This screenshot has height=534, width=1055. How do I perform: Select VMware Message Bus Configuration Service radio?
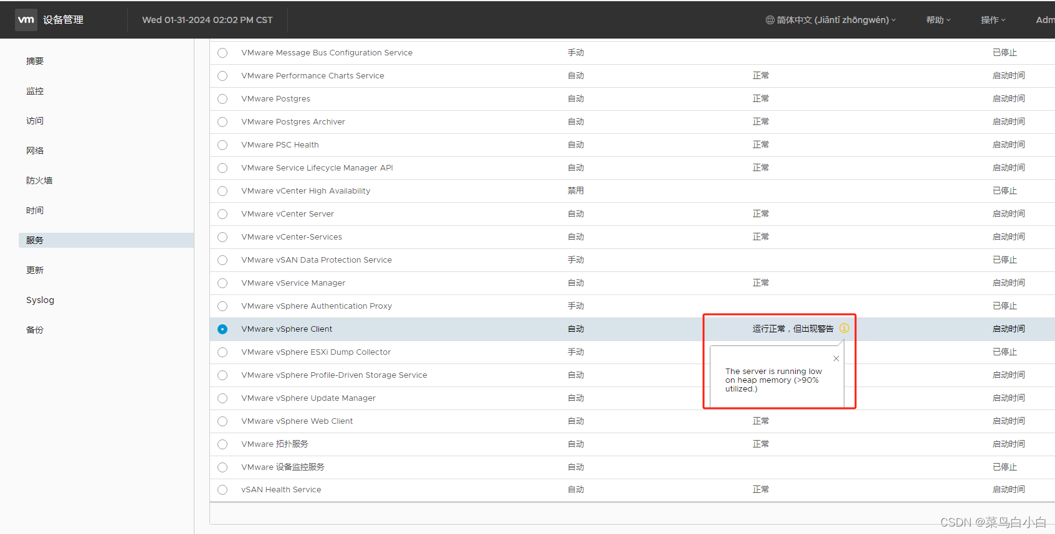pyautogui.click(x=222, y=53)
